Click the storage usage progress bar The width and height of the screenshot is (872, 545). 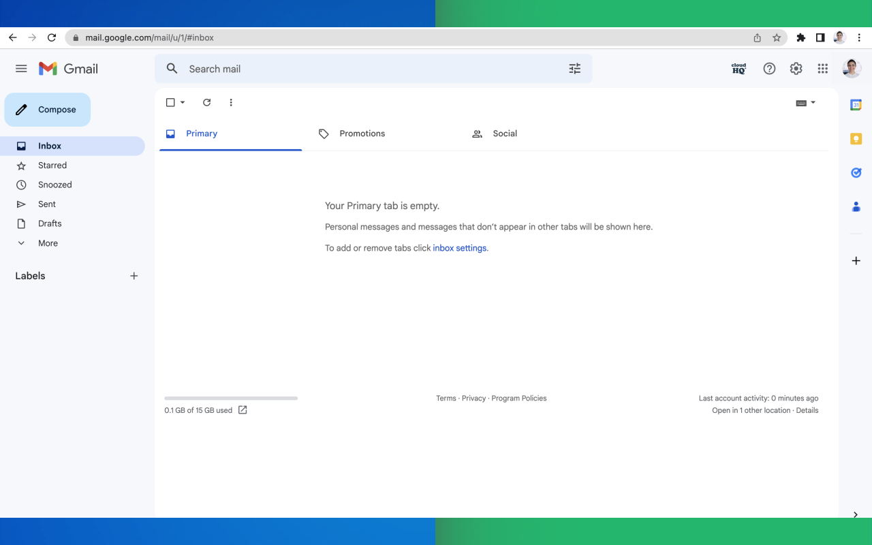pos(230,398)
